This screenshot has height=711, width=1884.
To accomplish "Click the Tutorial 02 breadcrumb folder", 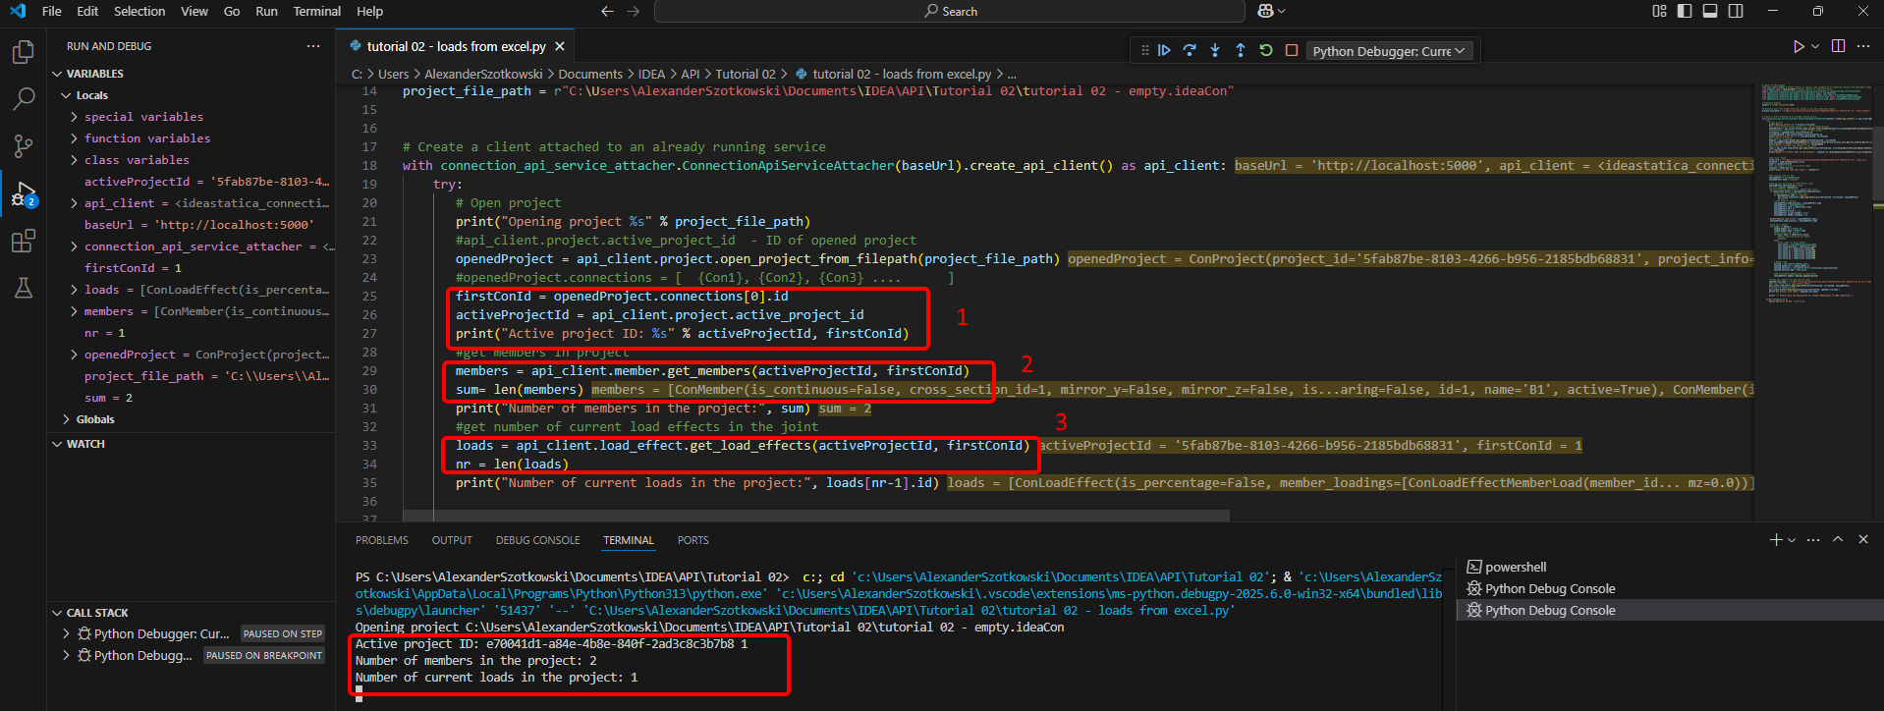I will click(745, 74).
